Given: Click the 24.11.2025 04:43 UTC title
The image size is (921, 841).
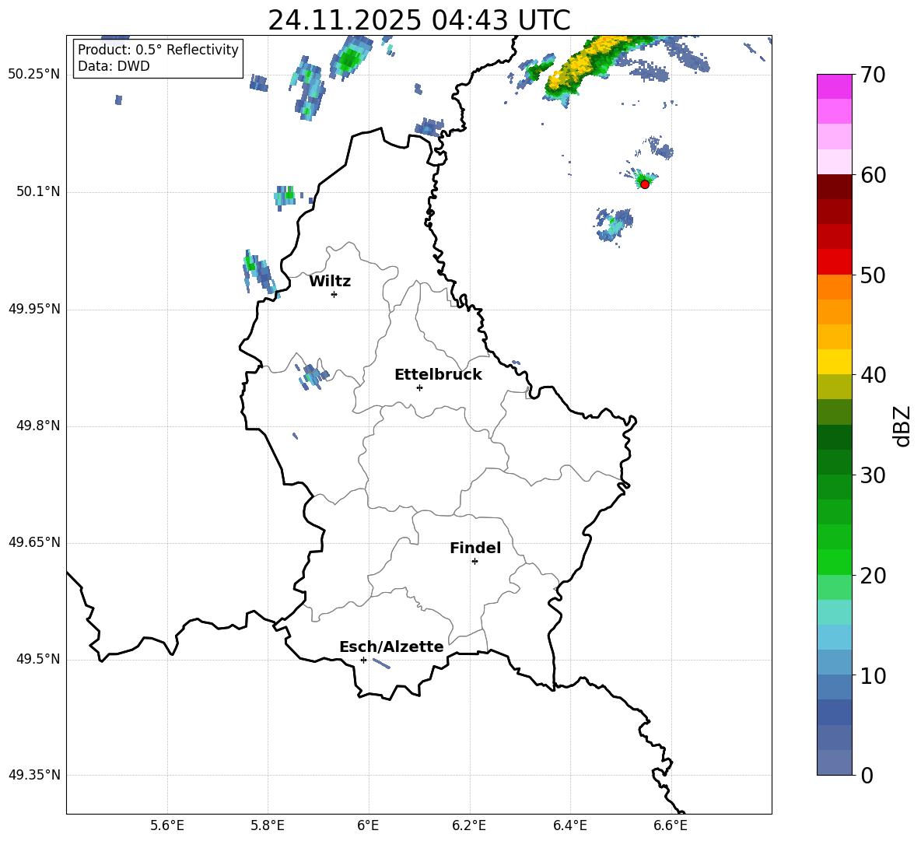Looking at the screenshot, I should [x=418, y=20].
